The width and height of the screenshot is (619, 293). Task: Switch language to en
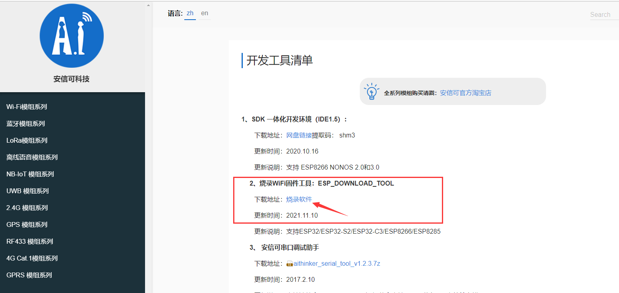(205, 13)
